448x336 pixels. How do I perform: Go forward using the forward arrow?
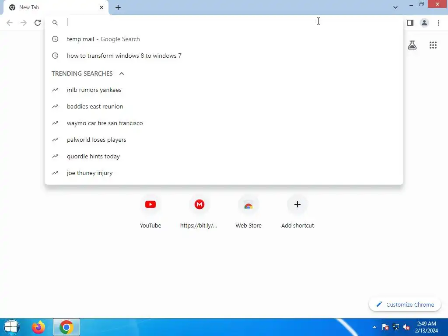pos(24,23)
